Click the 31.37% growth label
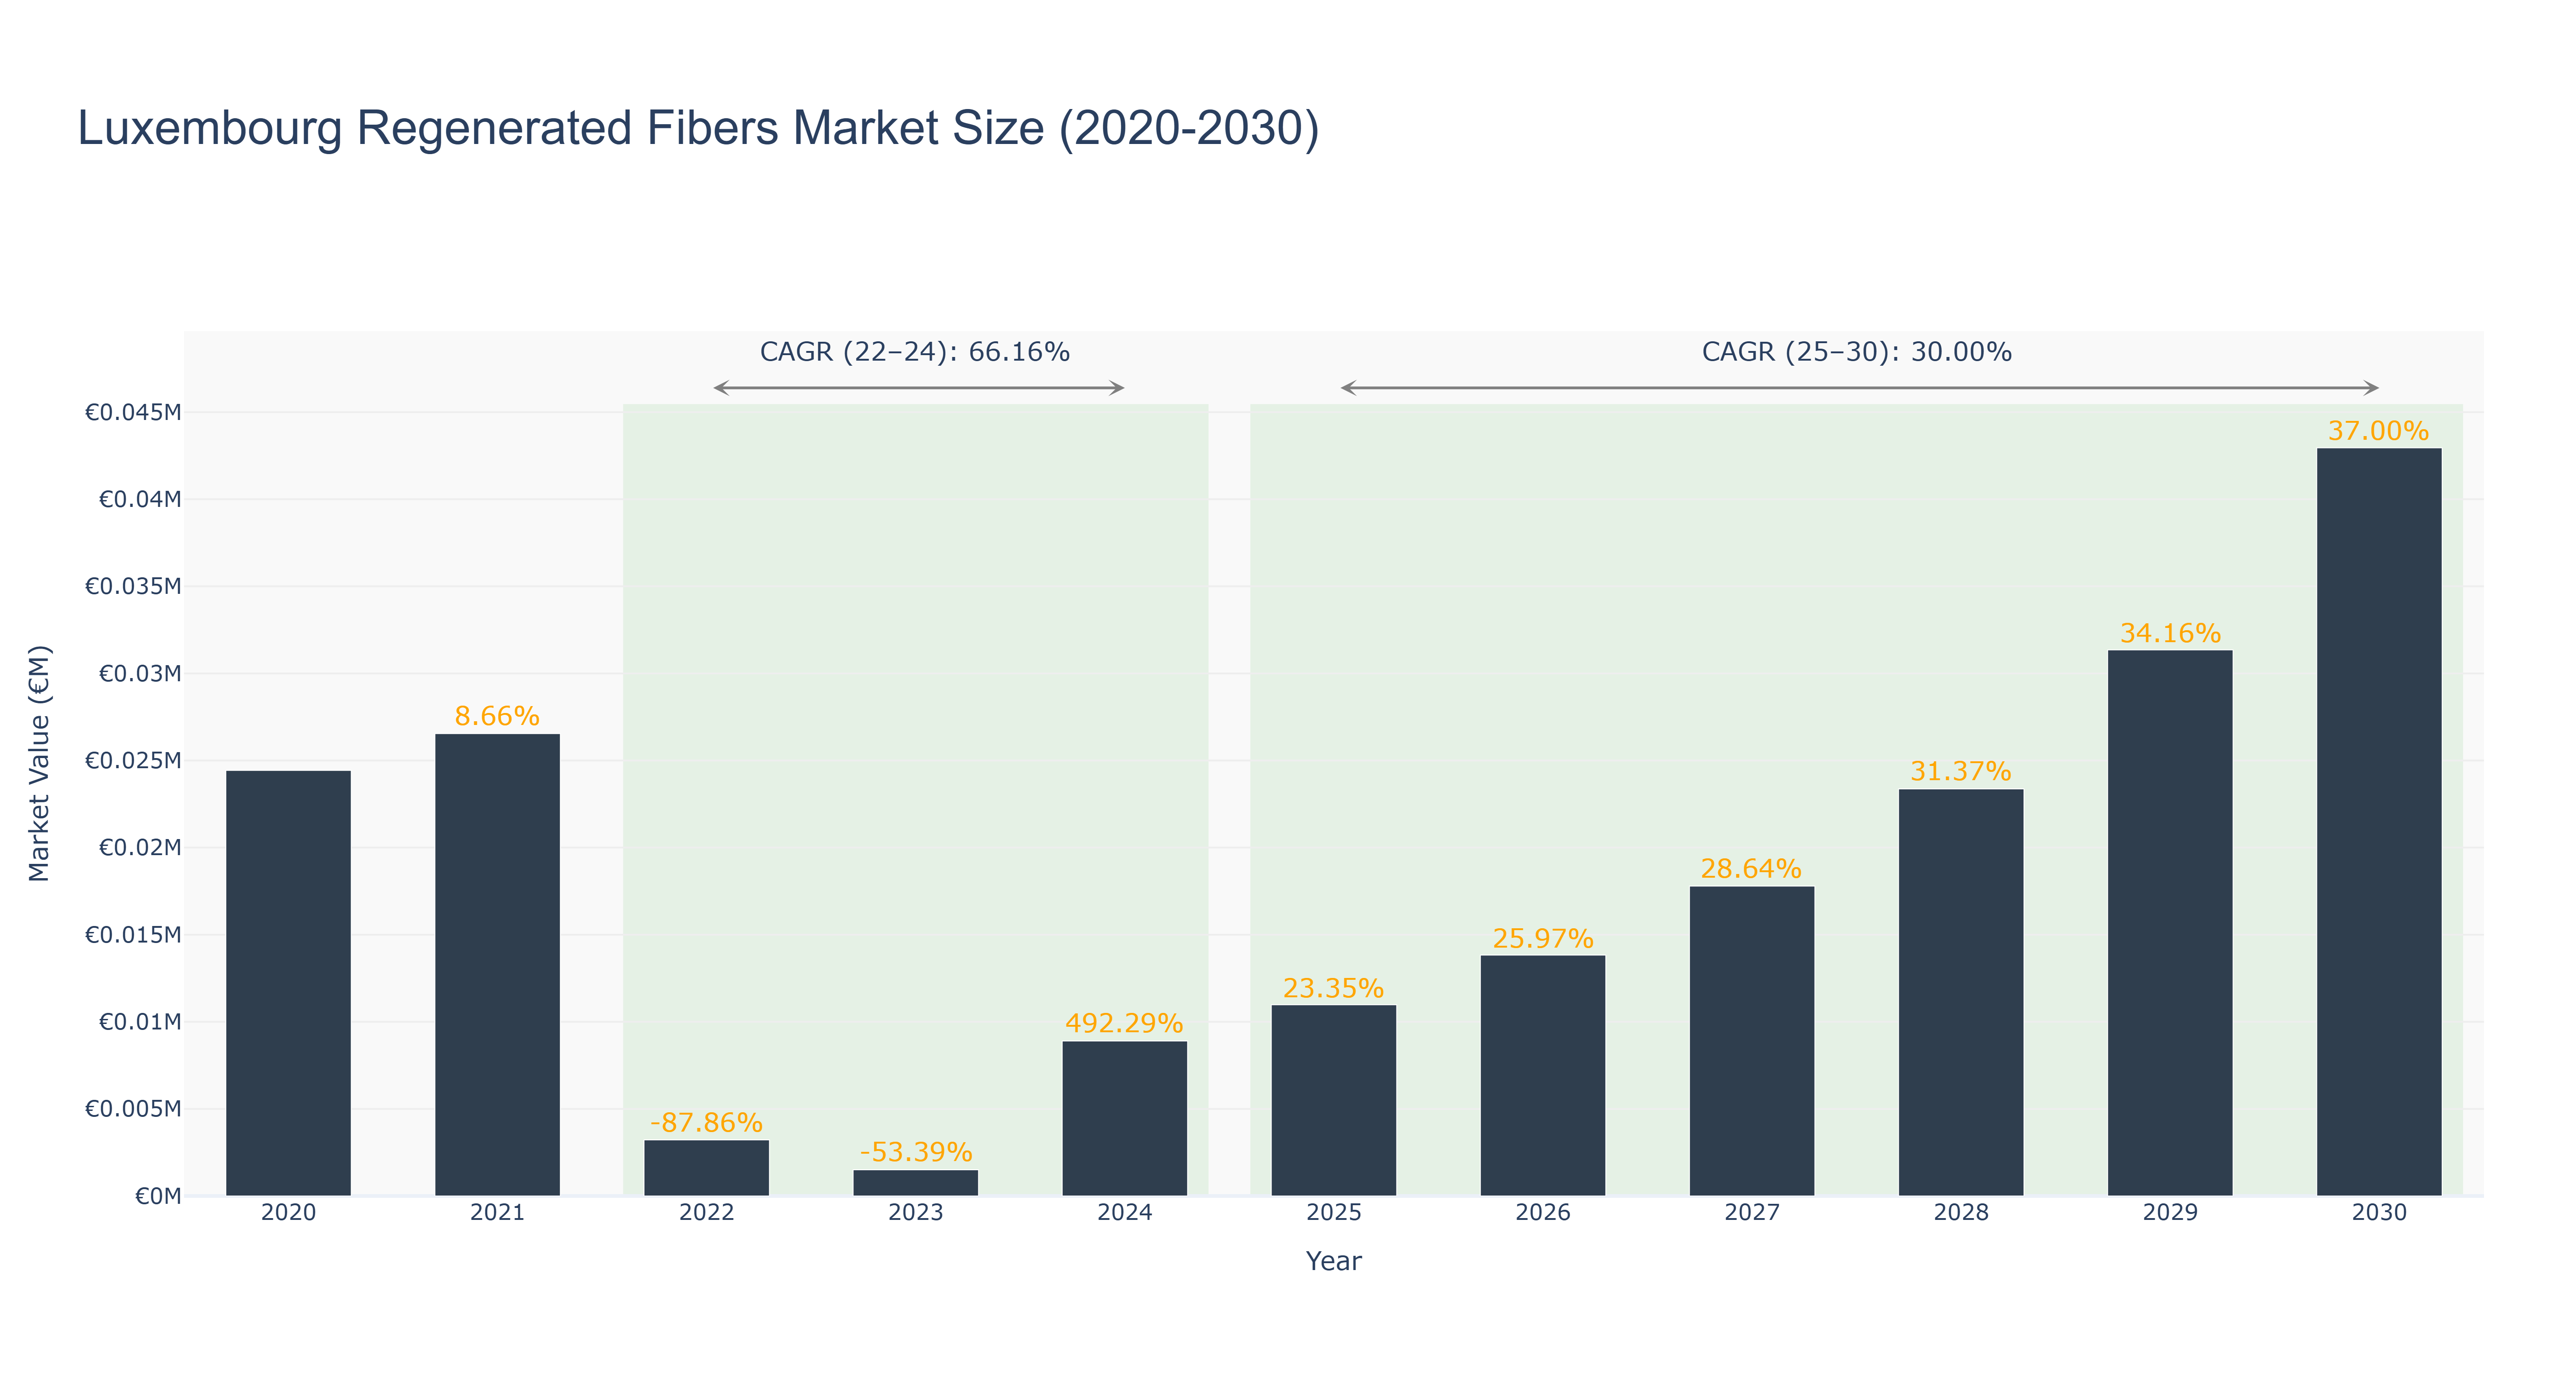 point(1960,771)
